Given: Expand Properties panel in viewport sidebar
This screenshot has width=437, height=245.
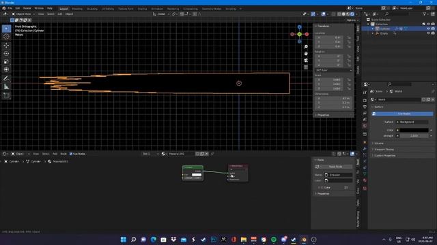Looking at the screenshot, I should coord(323,115).
